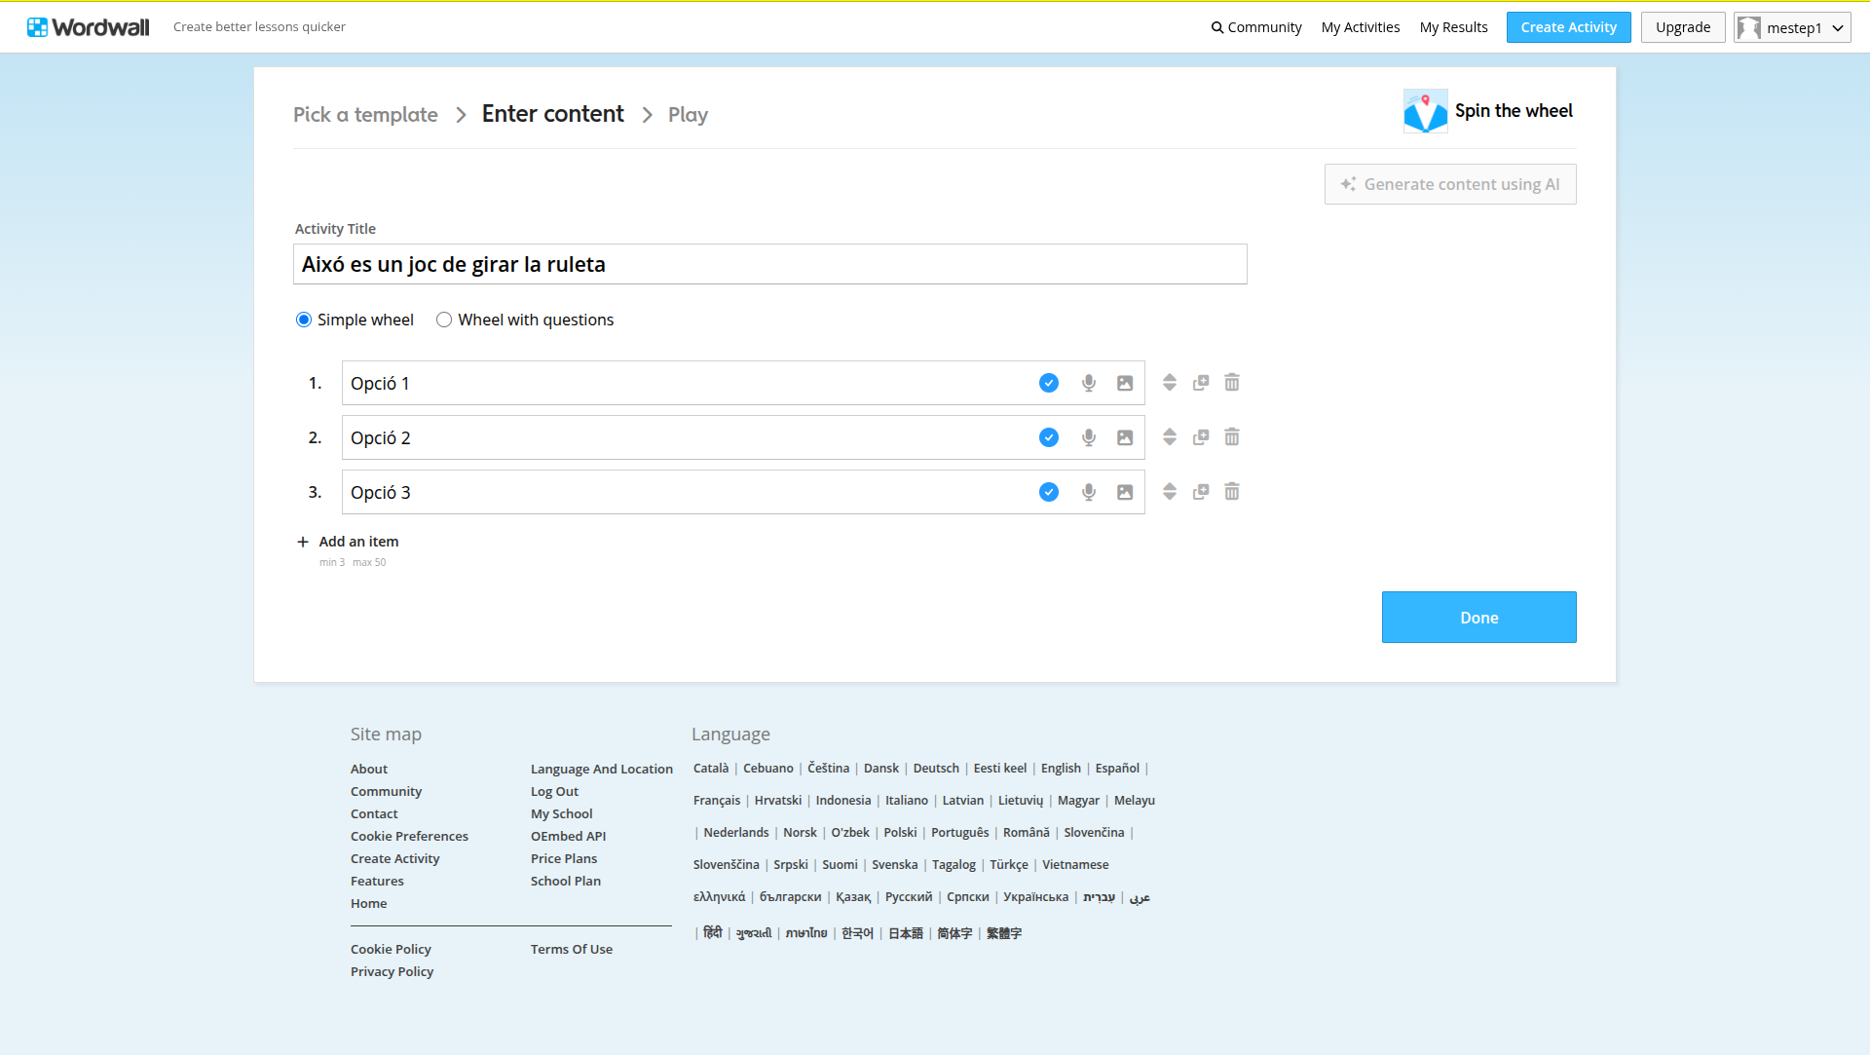Click Generate content using AI button
Image resolution: width=1870 pixels, height=1055 pixels.
tap(1450, 184)
